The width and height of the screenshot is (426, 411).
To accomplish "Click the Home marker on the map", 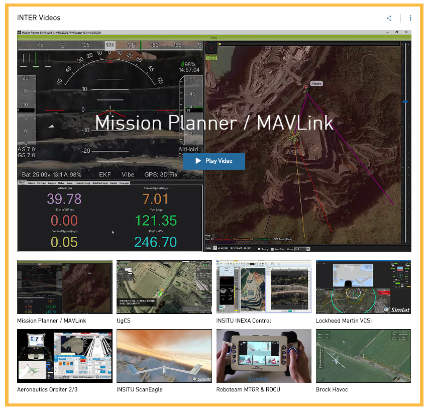I will click(x=316, y=84).
